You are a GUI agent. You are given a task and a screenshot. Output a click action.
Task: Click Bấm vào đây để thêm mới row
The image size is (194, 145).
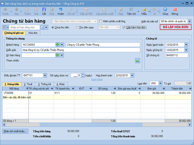[x=97, y=97]
